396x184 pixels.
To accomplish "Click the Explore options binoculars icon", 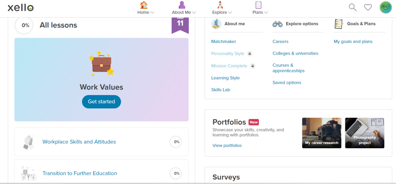I will pos(277,24).
